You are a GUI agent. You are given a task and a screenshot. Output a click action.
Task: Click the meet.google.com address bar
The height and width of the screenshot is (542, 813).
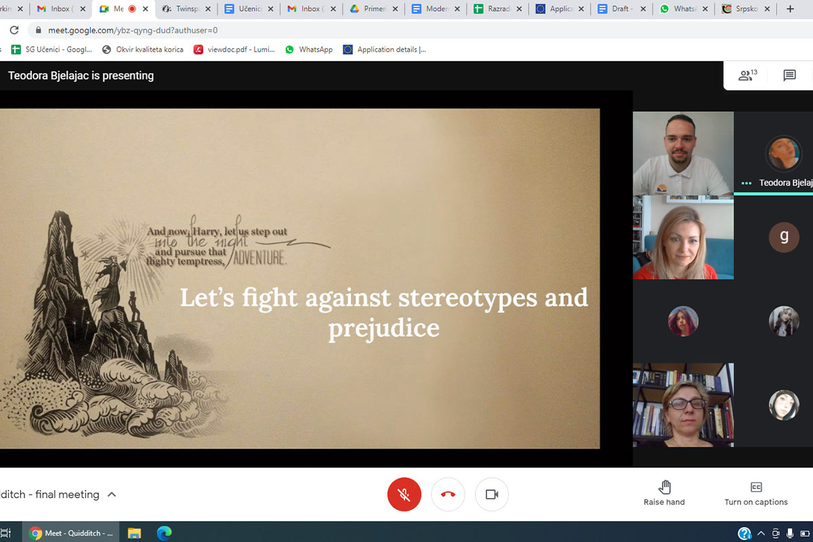(420, 30)
